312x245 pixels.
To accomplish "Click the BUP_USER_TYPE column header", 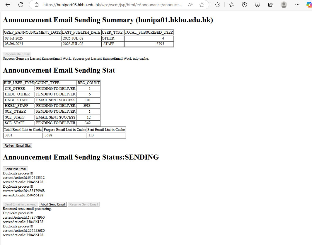I will click(19, 83).
